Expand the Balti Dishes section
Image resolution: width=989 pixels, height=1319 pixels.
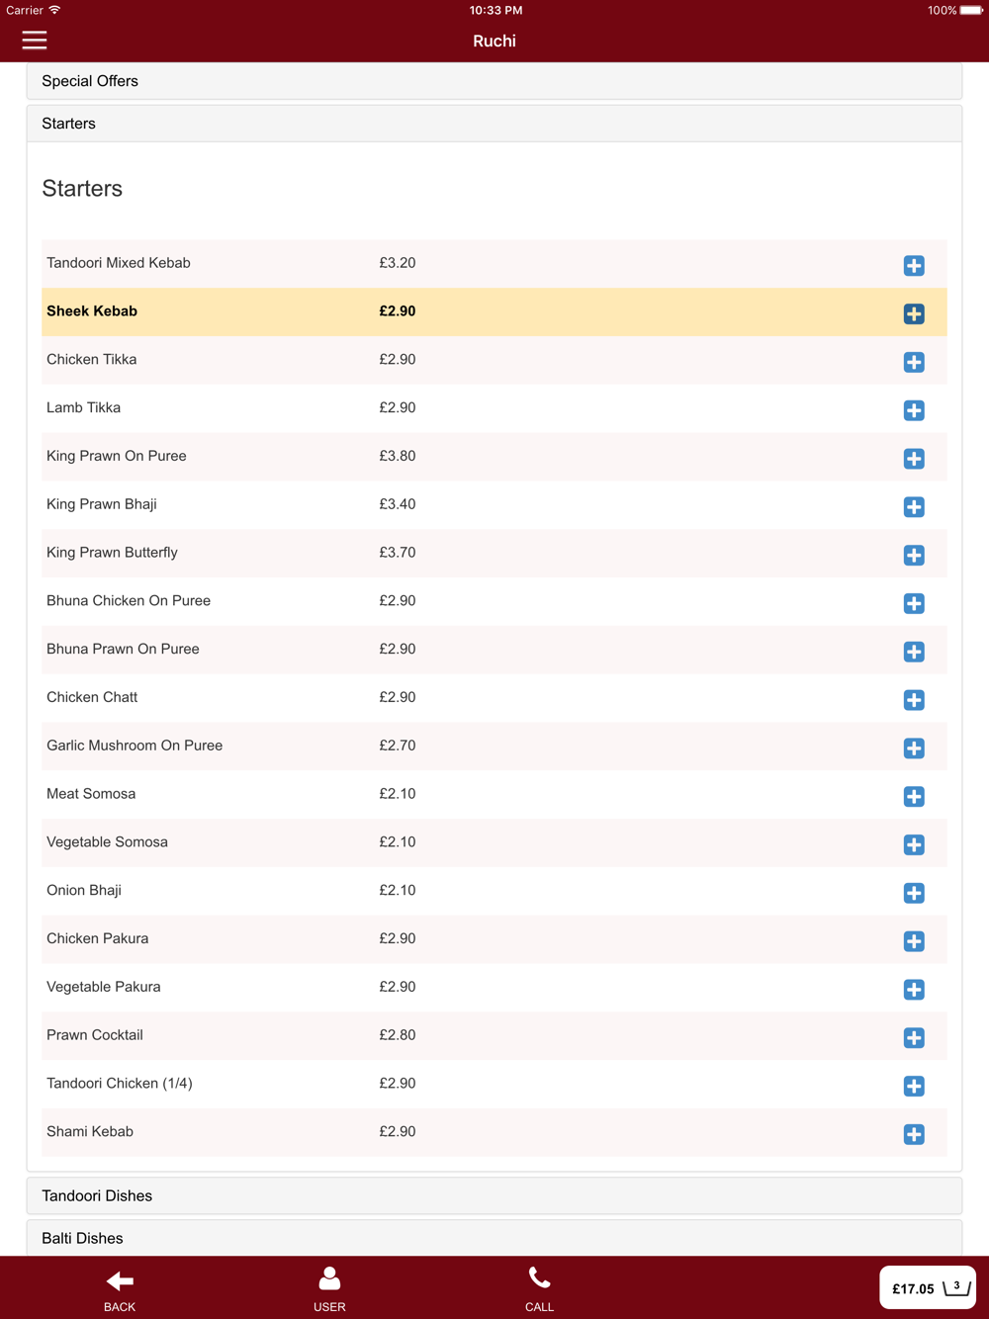494,1238
